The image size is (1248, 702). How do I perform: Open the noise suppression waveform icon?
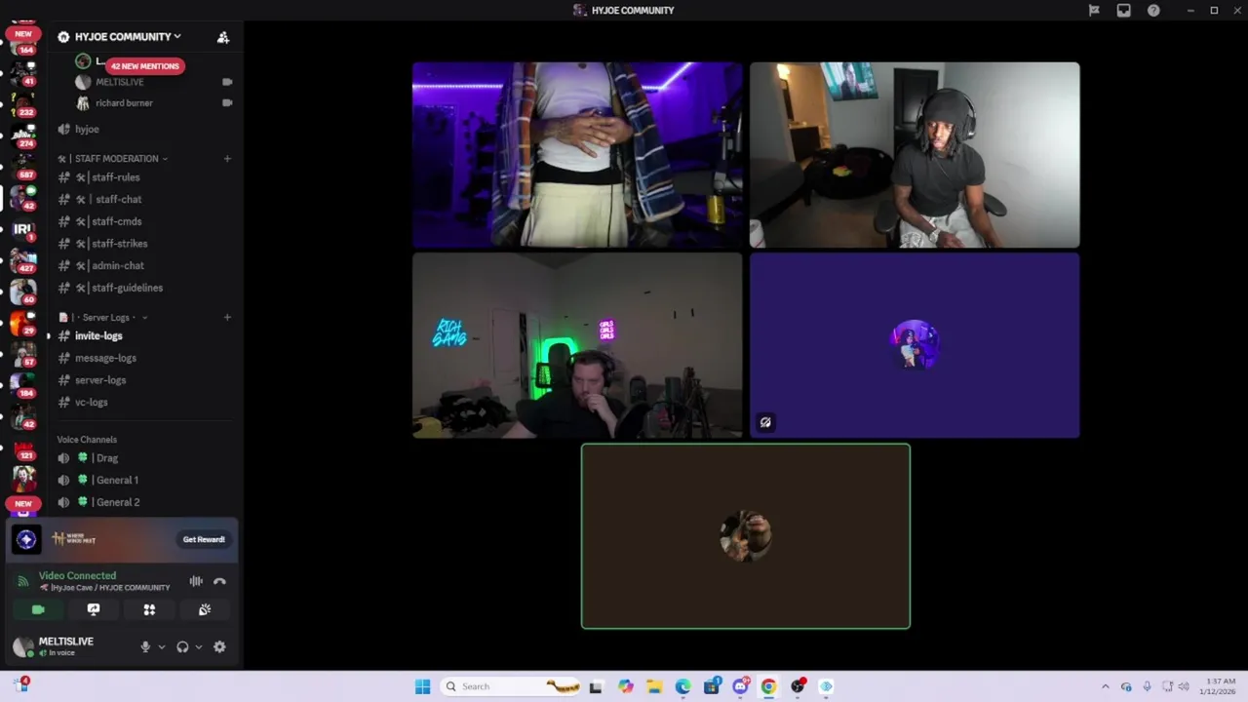tap(196, 581)
